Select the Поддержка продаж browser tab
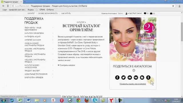183x103 pixels. pos(11,2)
